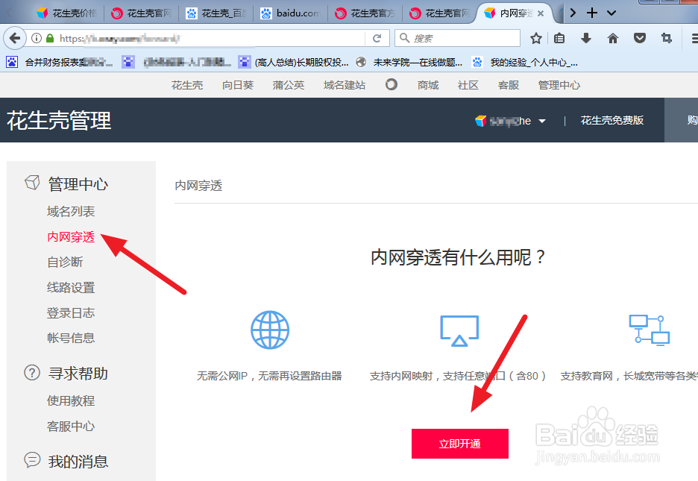Screen dimensions: 698x481
Task: Click the 寻求帮助 question mark icon
Action: coord(32,372)
